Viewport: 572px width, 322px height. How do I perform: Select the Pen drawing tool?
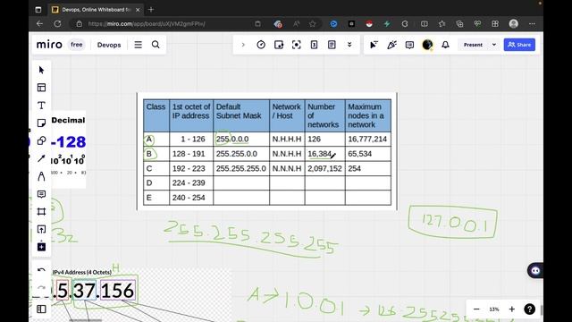41,176
